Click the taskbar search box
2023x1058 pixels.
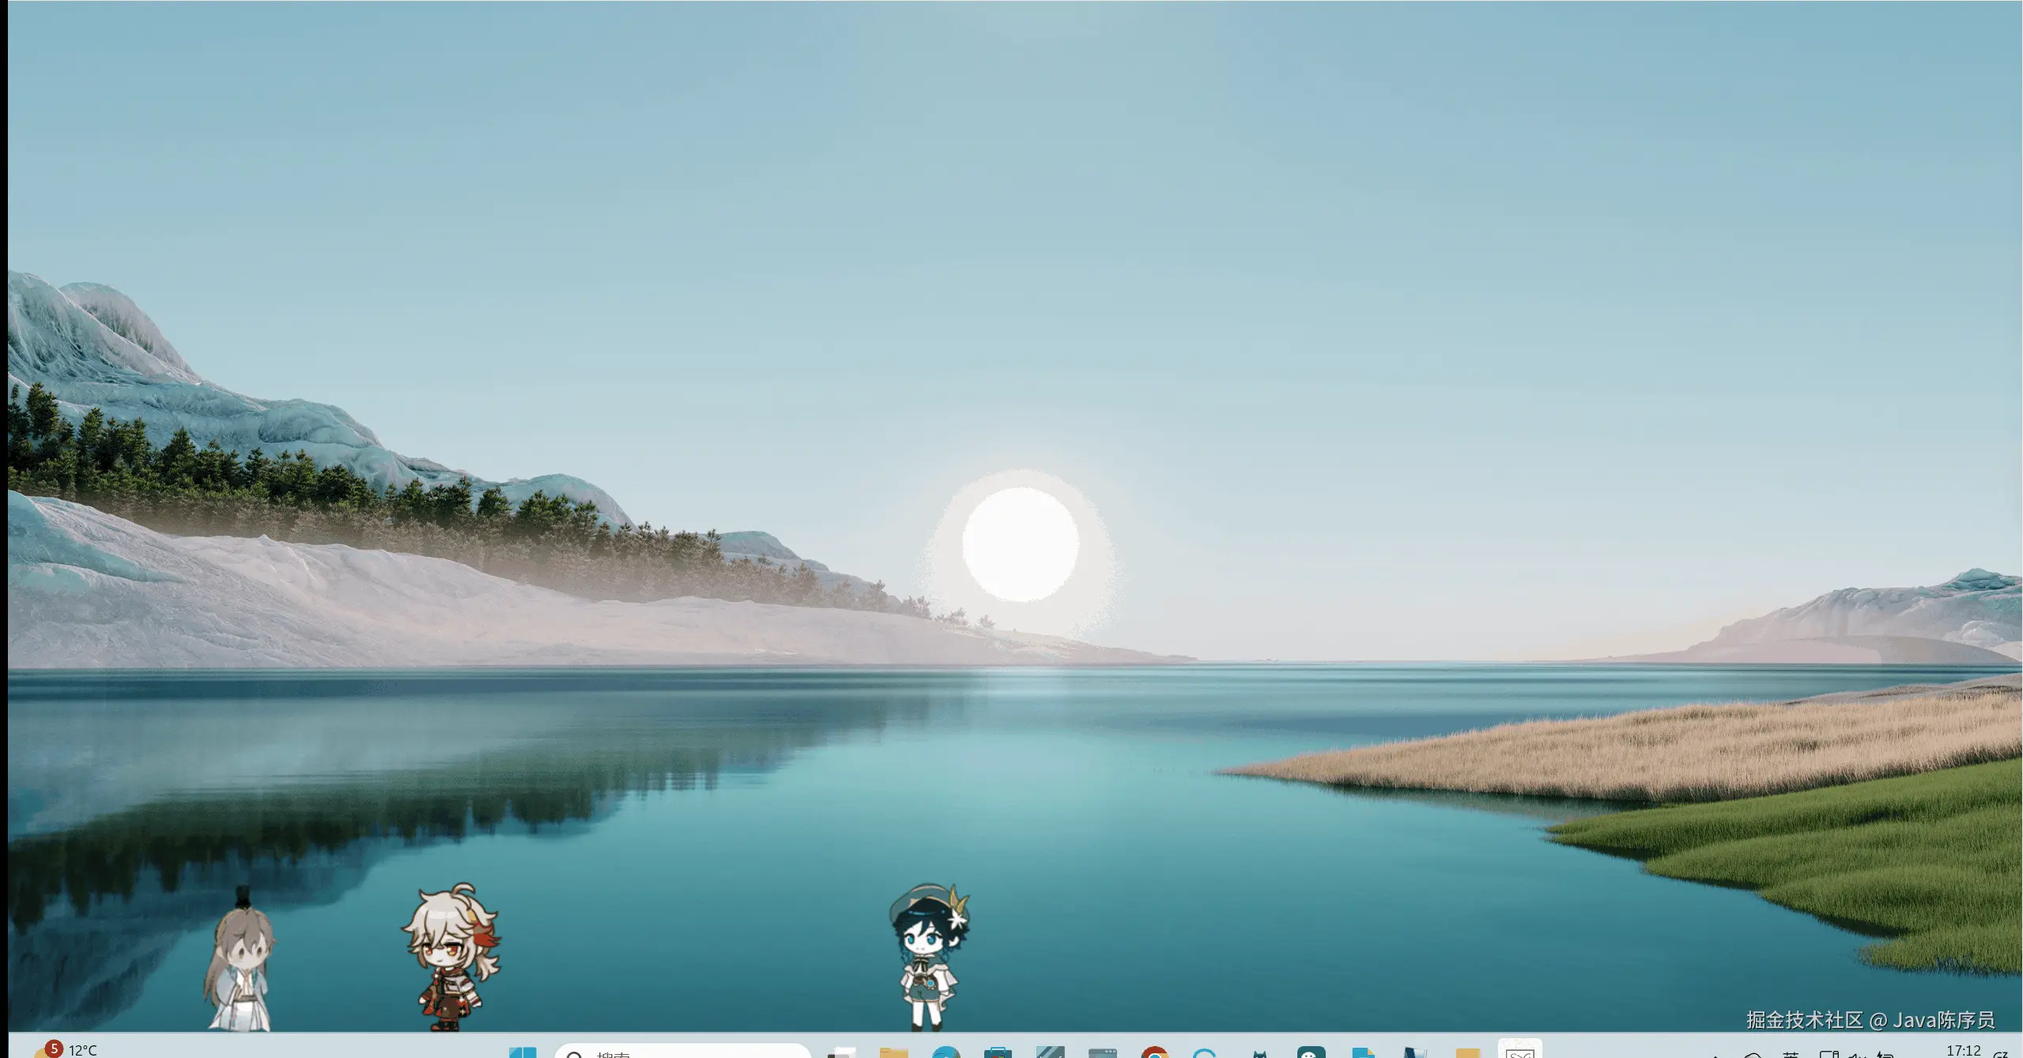(x=681, y=1052)
